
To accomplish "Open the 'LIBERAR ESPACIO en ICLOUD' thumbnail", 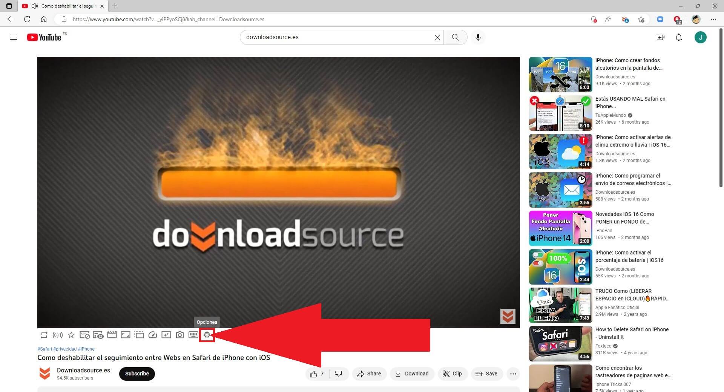I will pos(560,305).
